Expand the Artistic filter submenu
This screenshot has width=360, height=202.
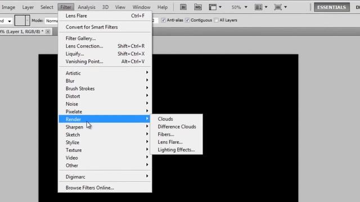105,73
